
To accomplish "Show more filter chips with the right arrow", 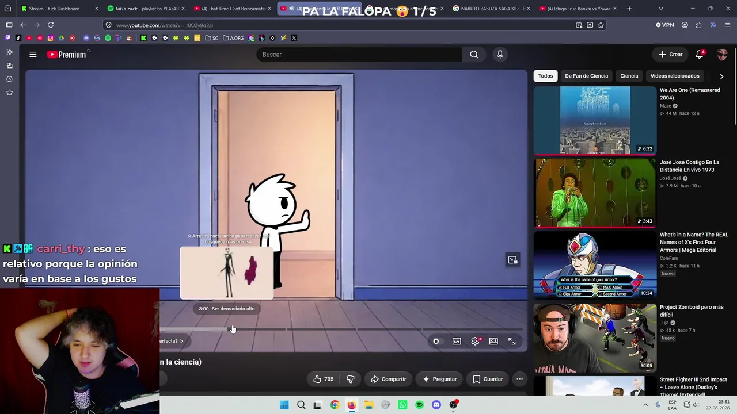I will pyautogui.click(x=721, y=76).
